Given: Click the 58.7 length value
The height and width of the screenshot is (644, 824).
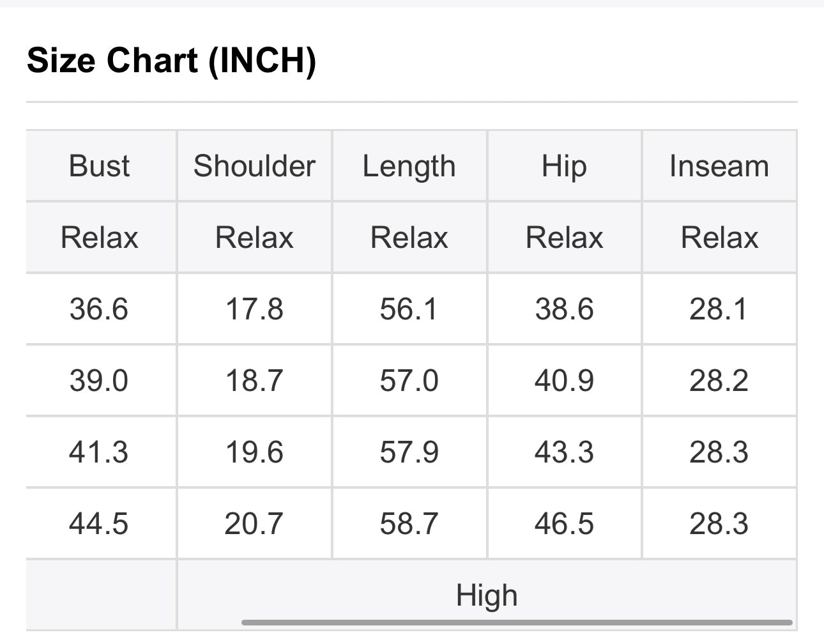Looking at the screenshot, I should 409,524.
